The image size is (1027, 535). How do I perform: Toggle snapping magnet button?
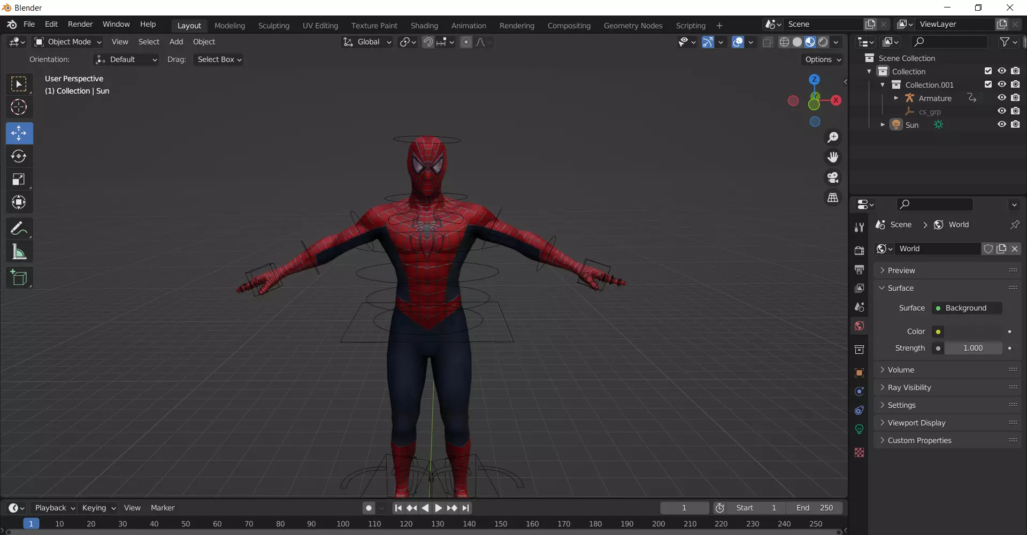point(428,42)
